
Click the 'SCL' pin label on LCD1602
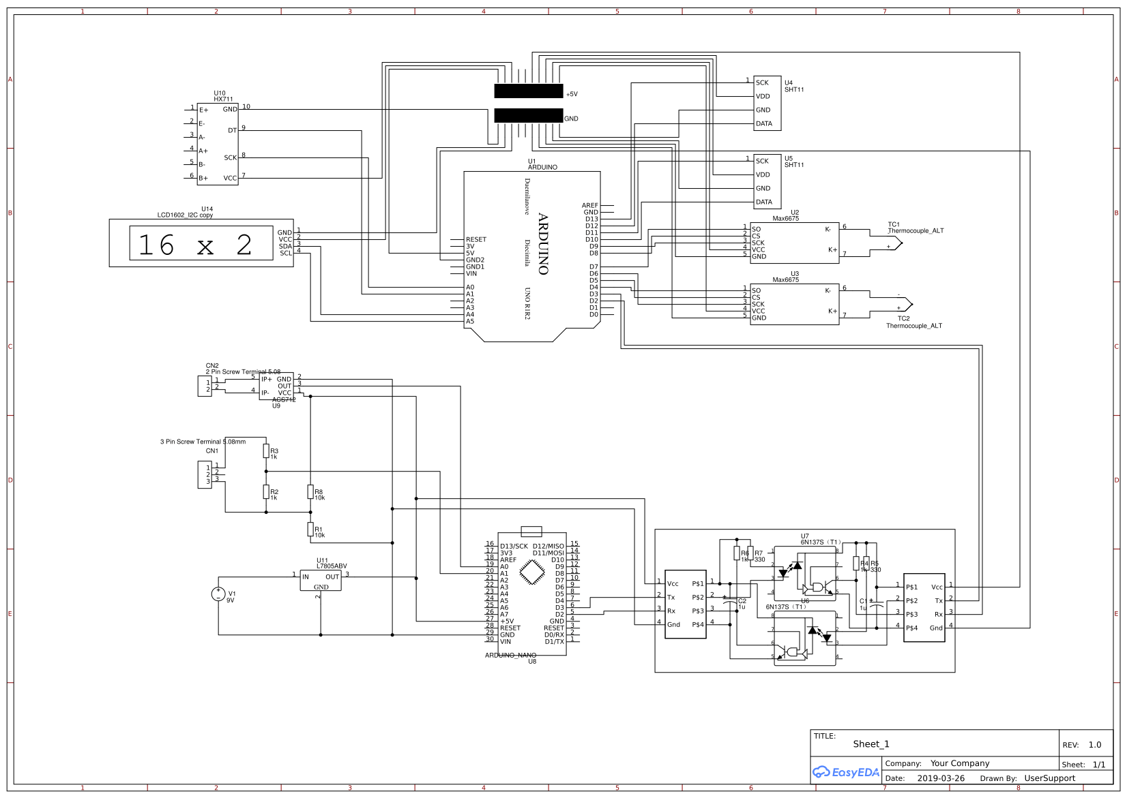[286, 253]
